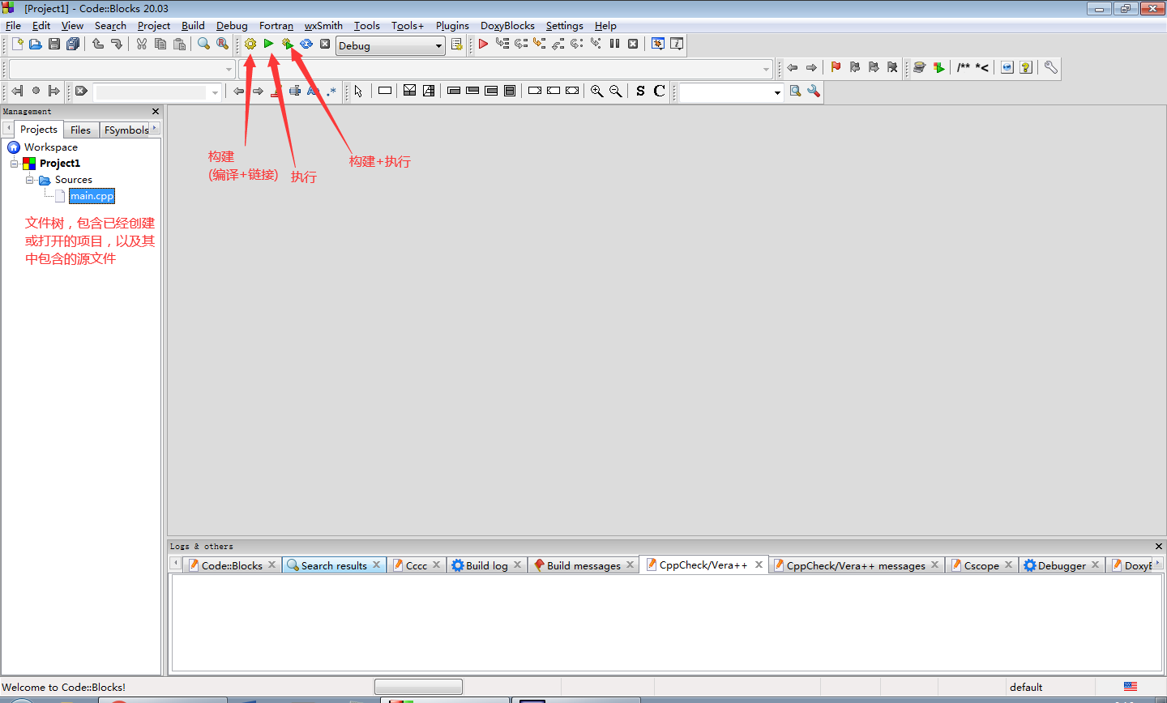Click the status bar progress indicator
Screen dimensions: 1167x703
418,686
